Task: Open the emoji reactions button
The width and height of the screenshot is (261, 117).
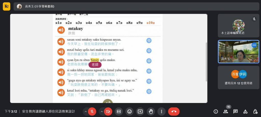Action: pyautogui.click(x=129, y=111)
